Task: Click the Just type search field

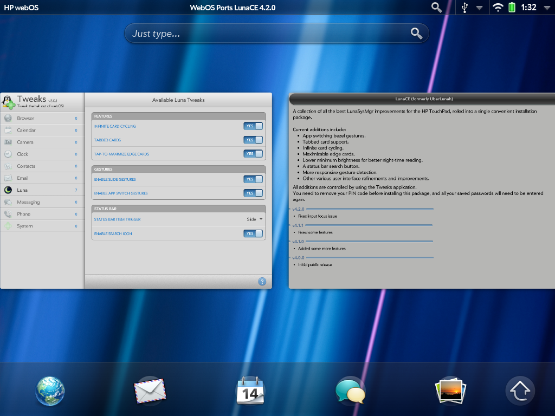Action: tap(276, 34)
